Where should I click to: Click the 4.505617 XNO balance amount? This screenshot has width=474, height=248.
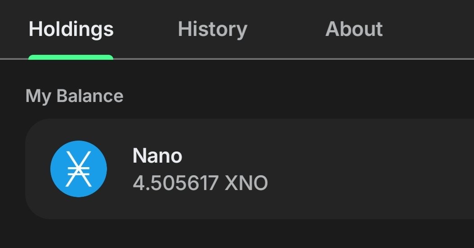coord(200,183)
